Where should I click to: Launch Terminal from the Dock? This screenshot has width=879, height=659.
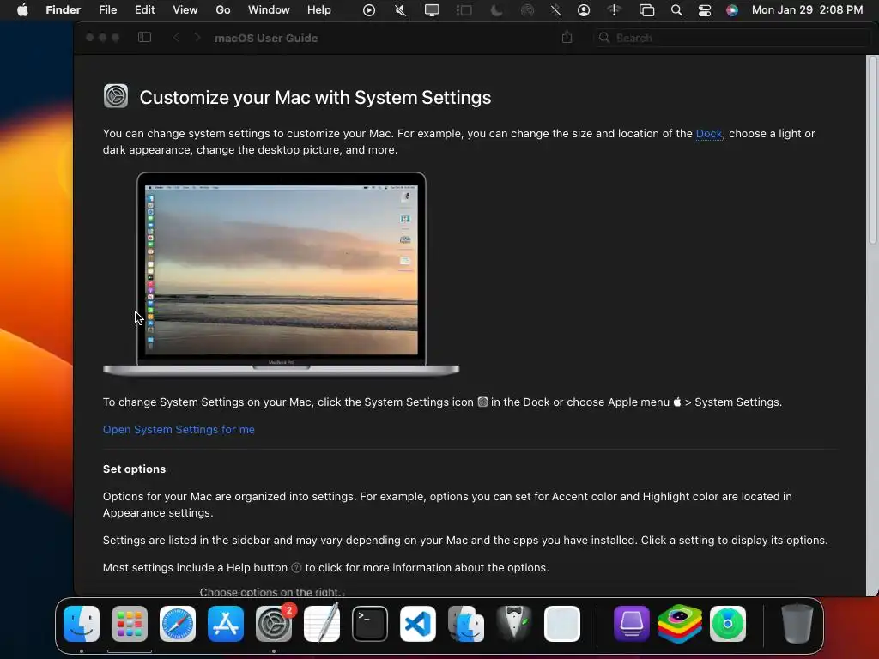click(x=370, y=623)
